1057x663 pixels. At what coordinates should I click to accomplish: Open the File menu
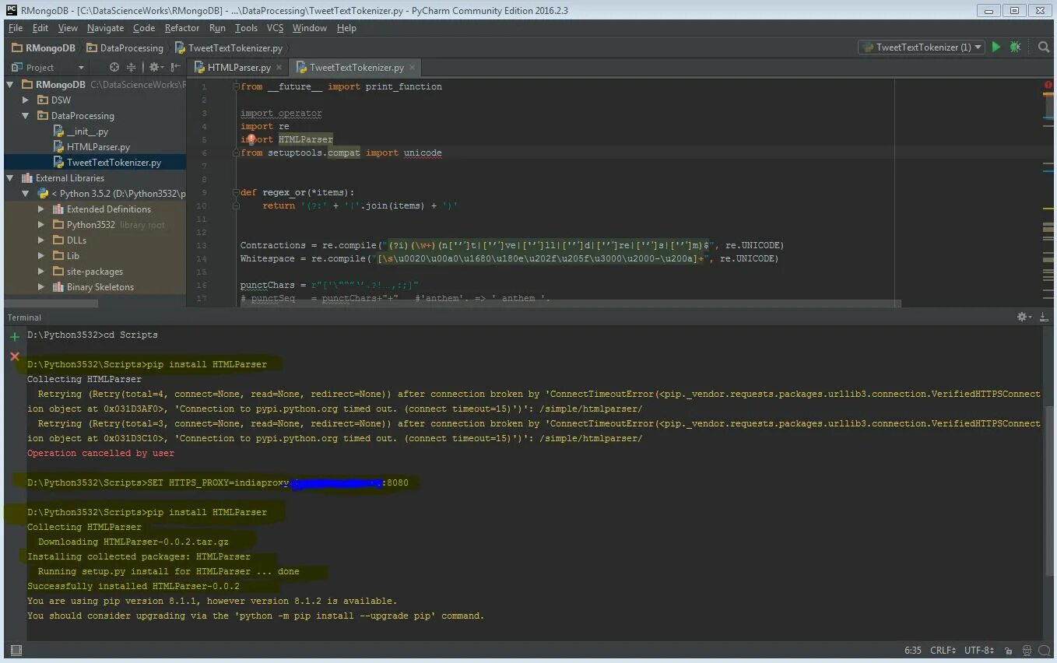click(16, 27)
